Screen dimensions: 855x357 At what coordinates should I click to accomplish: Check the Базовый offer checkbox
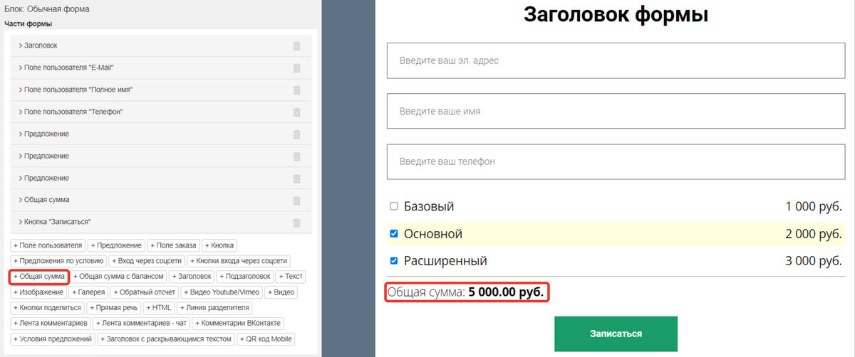[394, 206]
